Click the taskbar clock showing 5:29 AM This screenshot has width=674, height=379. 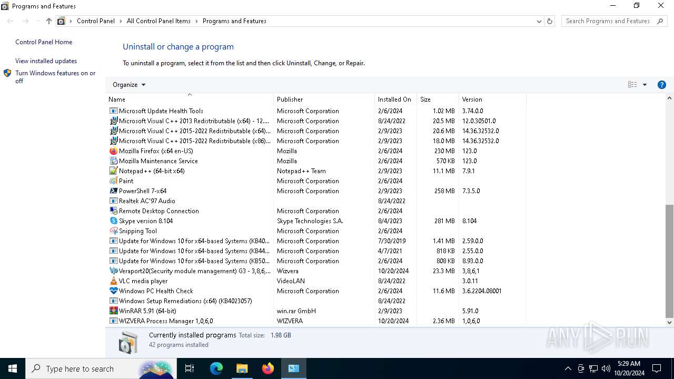tap(630, 368)
